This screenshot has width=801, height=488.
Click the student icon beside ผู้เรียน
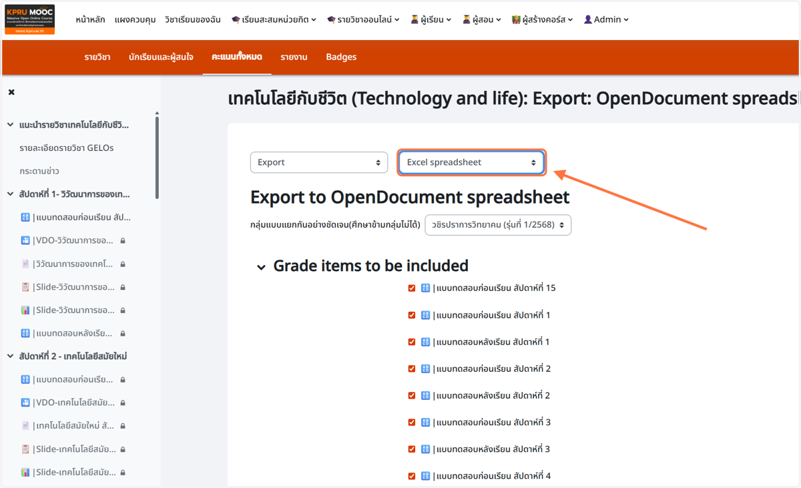tap(415, 20)
